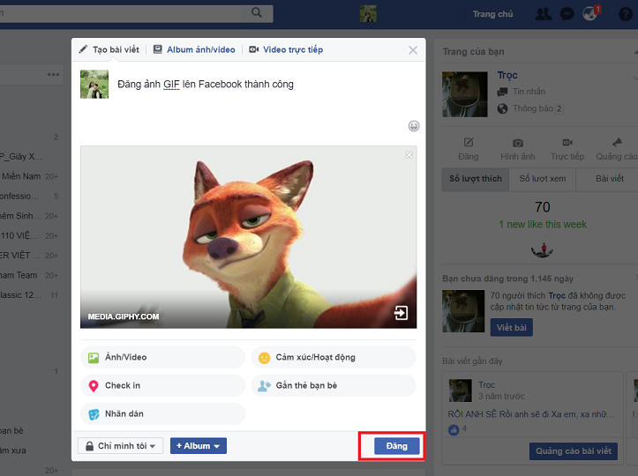Click the Hình ảnh camera icon
The image size is (638, 476).
pyautogui.click(x=518, y=143)
